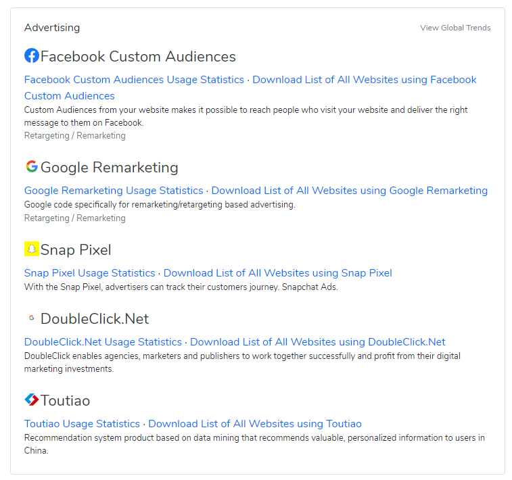Viewport: 512px width, 480px height.
Task: Click the Toutiao red-blue logo icon
Action: (31, 400)
